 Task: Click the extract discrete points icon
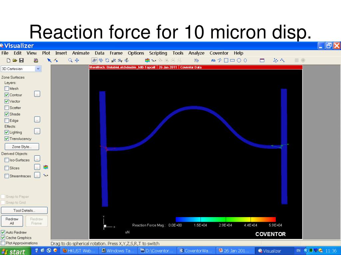(275, 60)
